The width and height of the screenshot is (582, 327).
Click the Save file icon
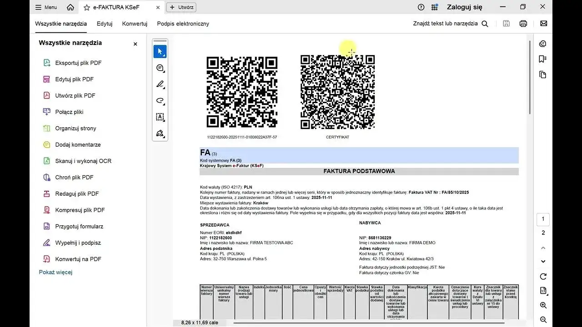(506, 24)
